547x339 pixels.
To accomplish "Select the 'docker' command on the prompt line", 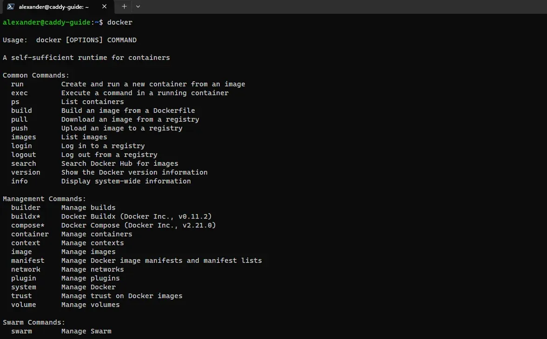I will (119, 22).
